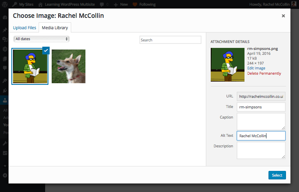Open the New content menu

pos(121,4)
